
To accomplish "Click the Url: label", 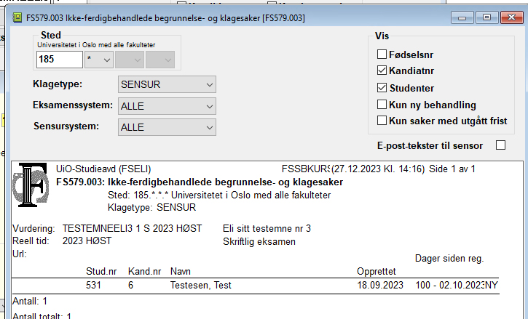I will (x=19, y=254).
